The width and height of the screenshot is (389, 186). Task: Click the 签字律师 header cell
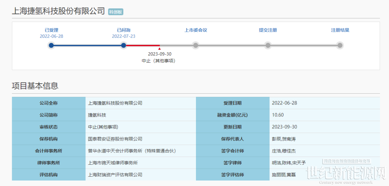pos(233,163)
